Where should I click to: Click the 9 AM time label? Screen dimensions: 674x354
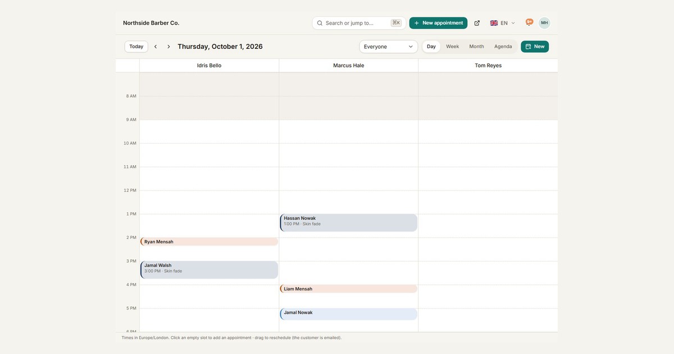click(x=131, y=120)
